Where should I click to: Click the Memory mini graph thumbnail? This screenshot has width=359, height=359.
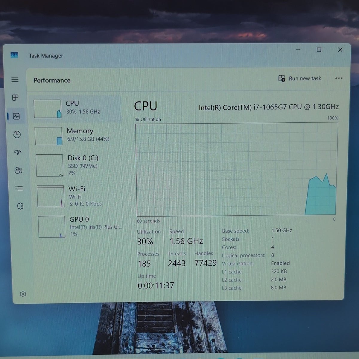tap(48, 136)
